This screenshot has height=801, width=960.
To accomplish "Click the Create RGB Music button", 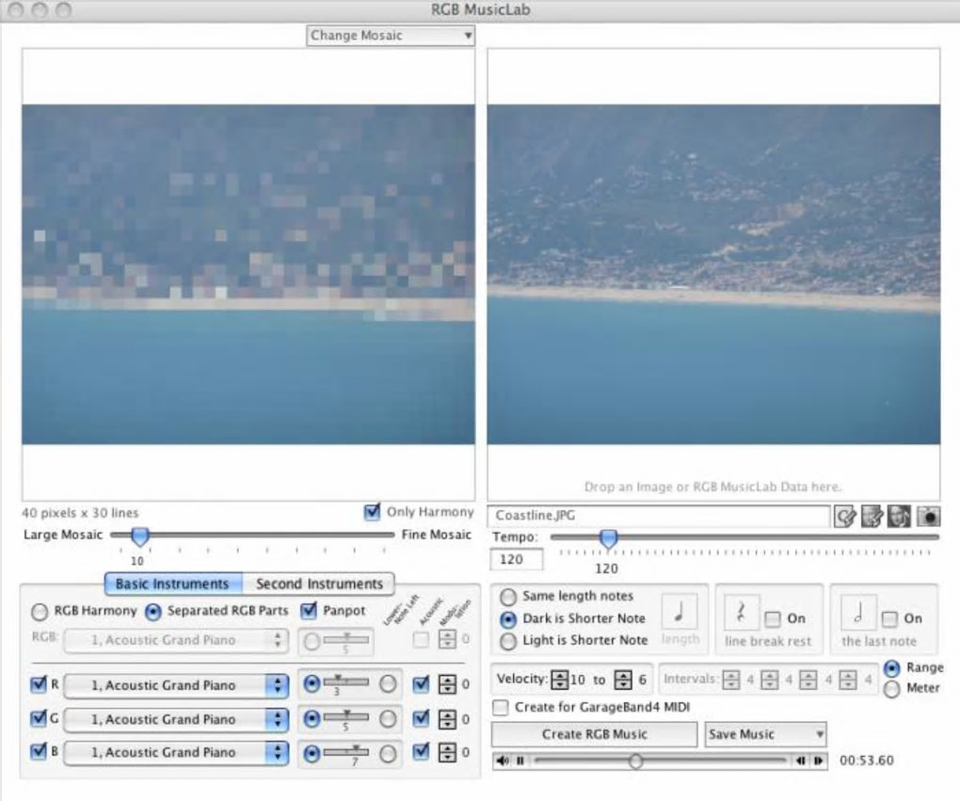I will 594,734.
